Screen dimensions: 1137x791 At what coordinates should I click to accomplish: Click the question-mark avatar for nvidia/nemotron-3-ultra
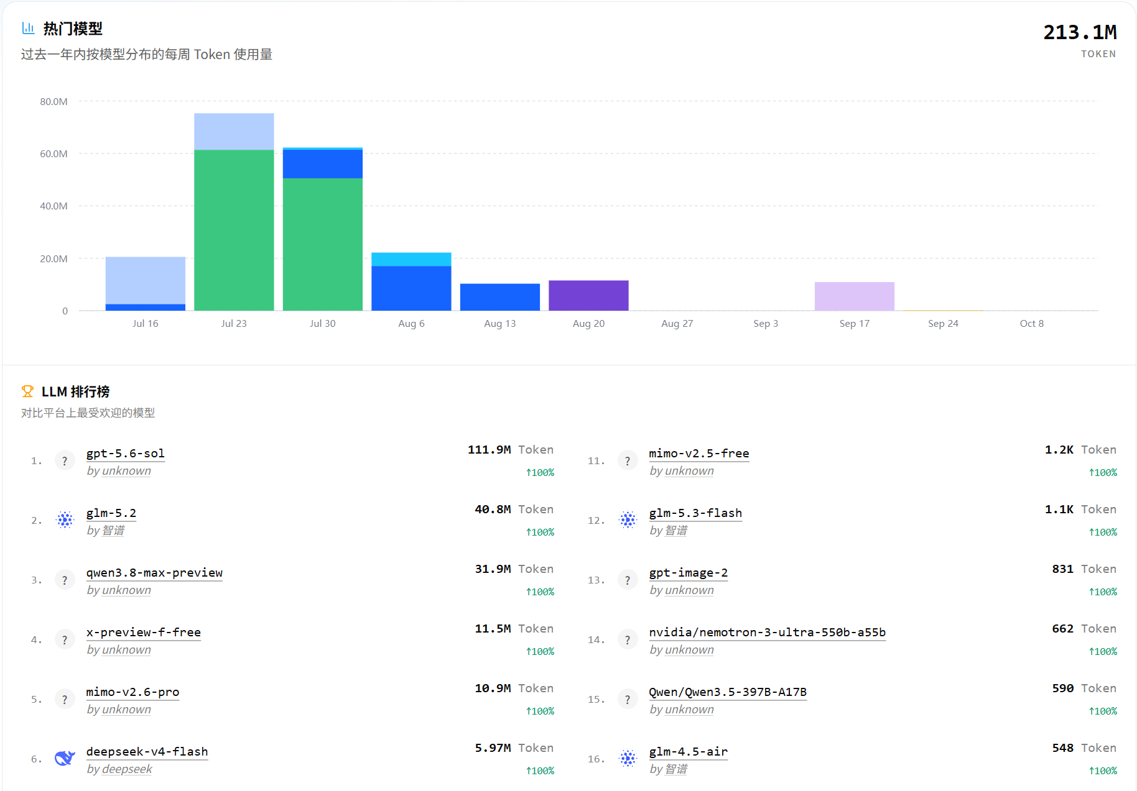(628, 639)
